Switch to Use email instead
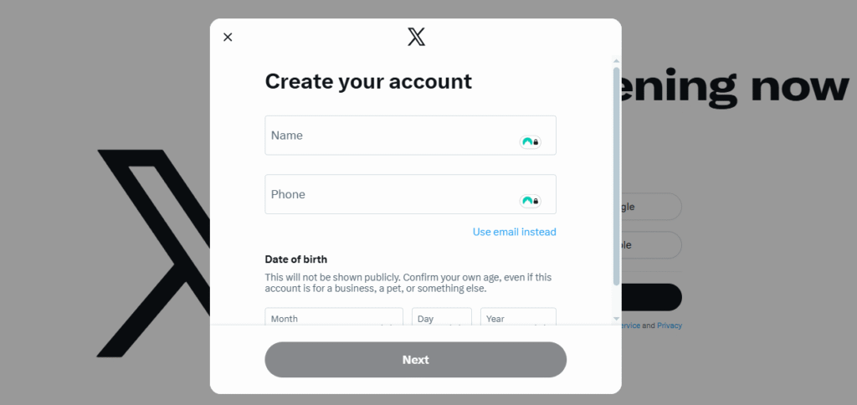Viewport: 857px width, 405px height. [x=514, y=232]
